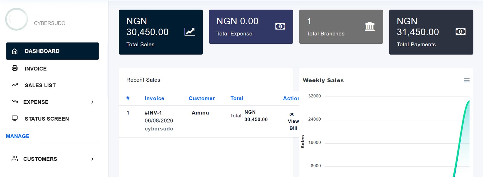The height and width of the screenshot is (177, 483).
Task: Click the Total Expense money icon
Action: click(280, 26)
